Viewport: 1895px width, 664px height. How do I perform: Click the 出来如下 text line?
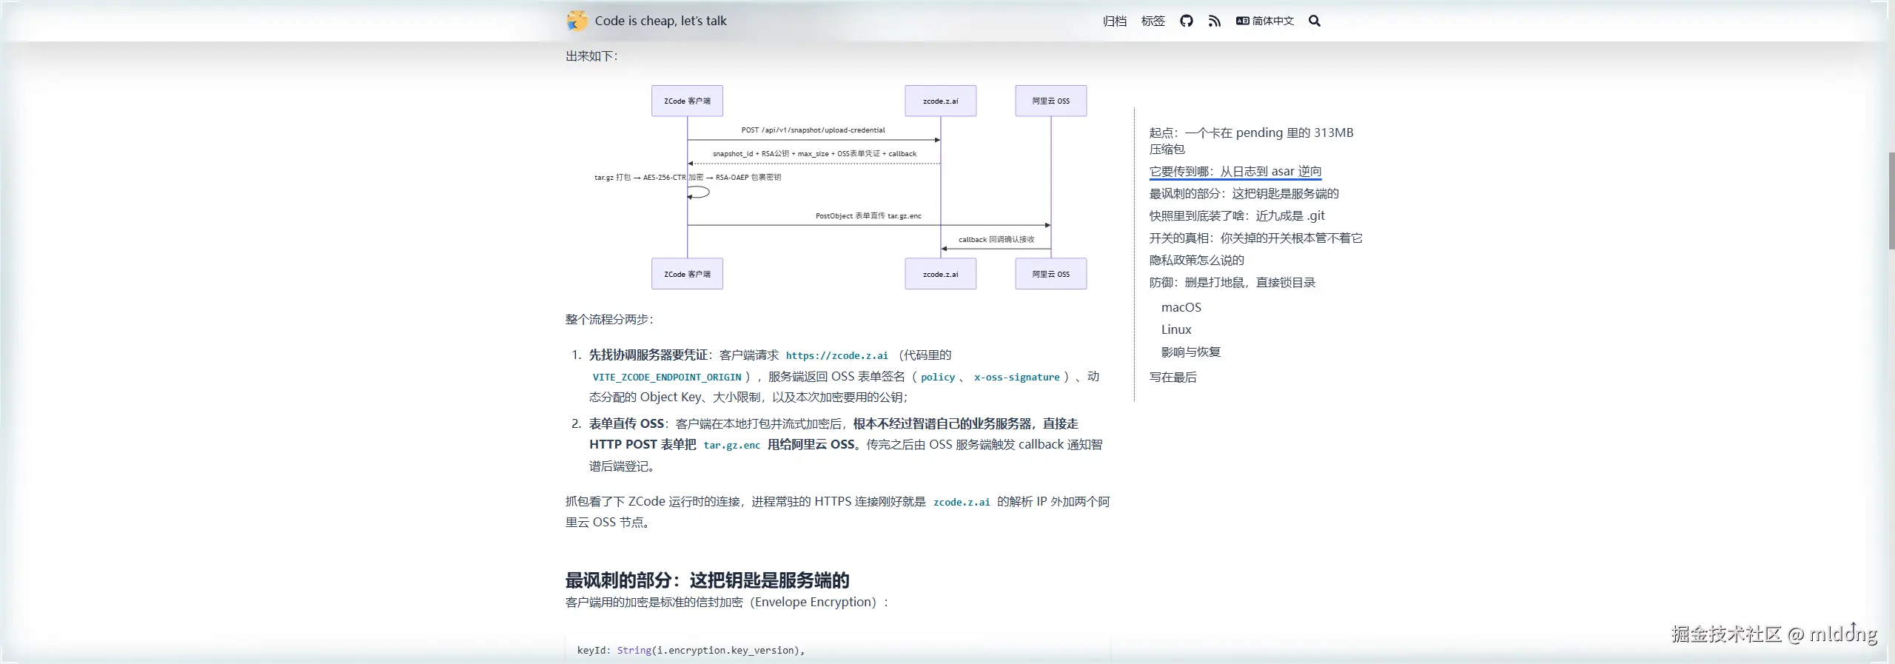click(x=591, y=56)
